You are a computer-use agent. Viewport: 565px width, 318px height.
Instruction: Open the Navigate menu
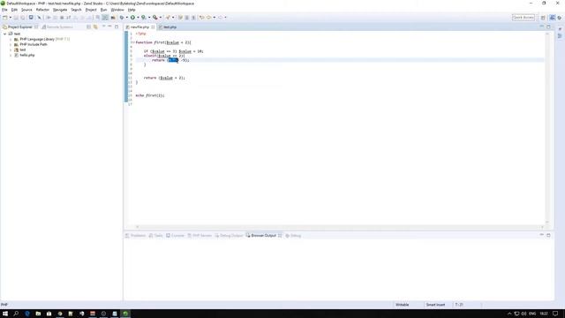point(60,10)
